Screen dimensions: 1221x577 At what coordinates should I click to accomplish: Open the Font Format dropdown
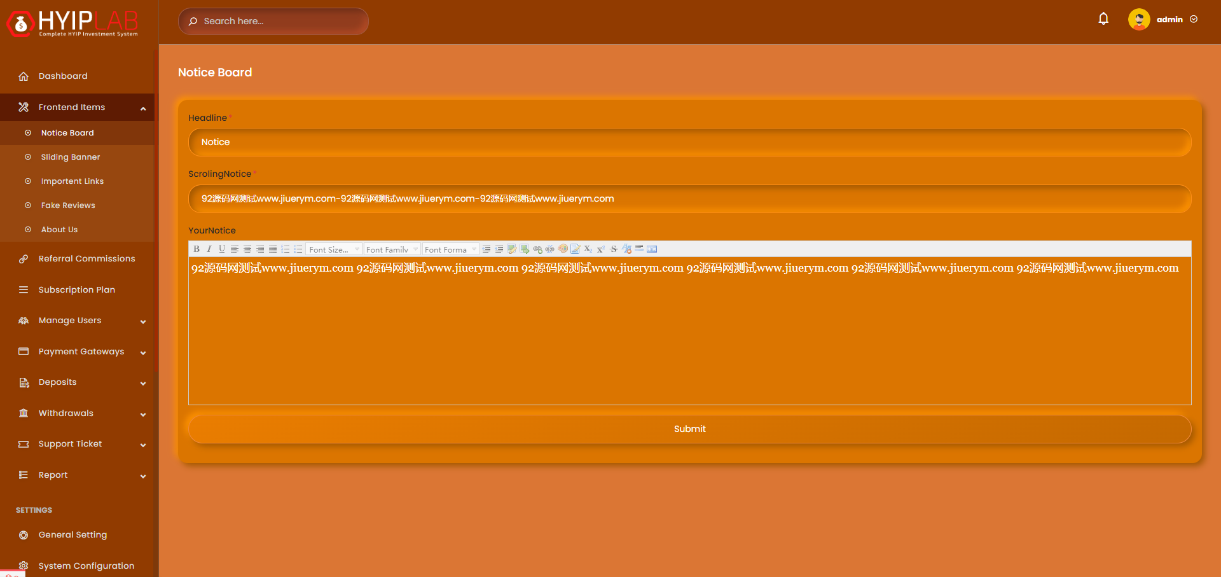point(451,249)
